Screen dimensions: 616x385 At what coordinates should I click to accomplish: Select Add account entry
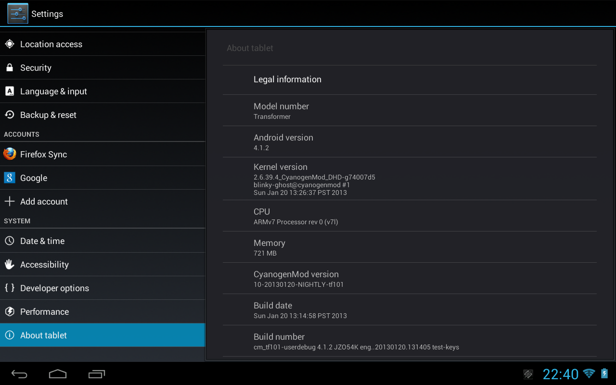(103, 201)
